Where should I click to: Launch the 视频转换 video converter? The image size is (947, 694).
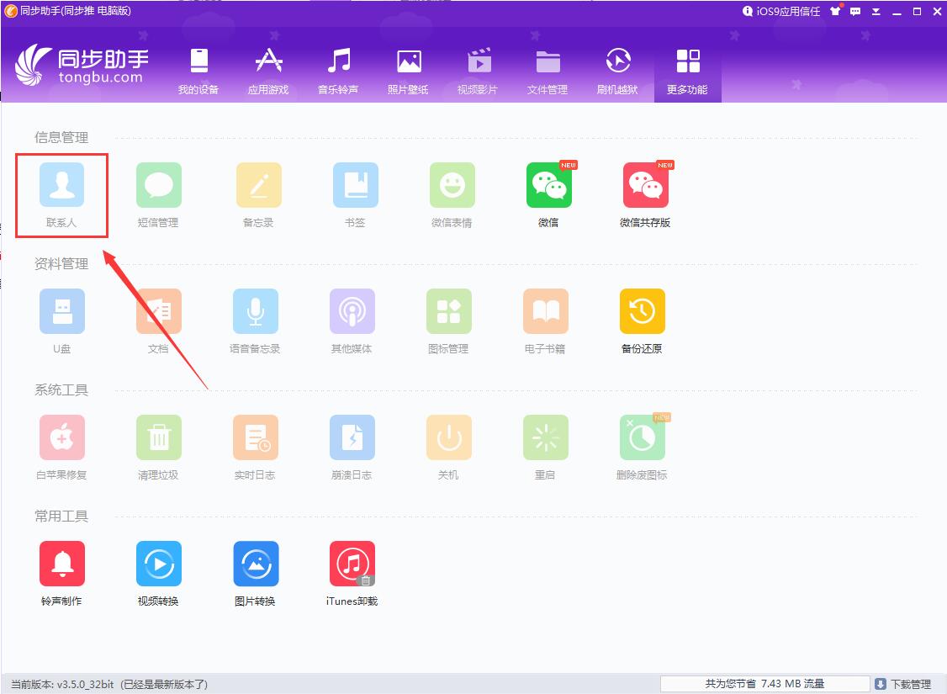pos(158,564)
